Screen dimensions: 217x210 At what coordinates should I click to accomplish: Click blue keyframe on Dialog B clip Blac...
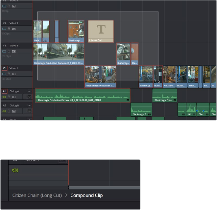tap(204, 111)
